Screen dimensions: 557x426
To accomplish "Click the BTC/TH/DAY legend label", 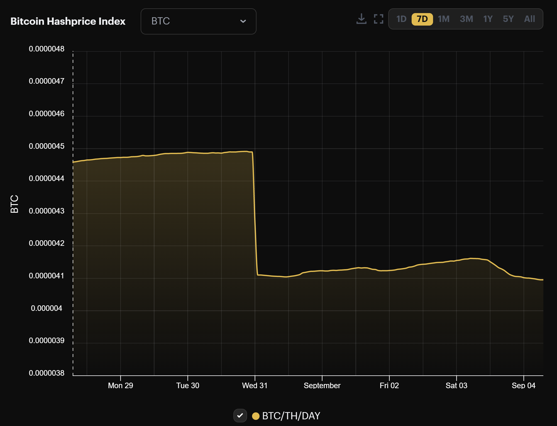I will click(x=291, y=416).
